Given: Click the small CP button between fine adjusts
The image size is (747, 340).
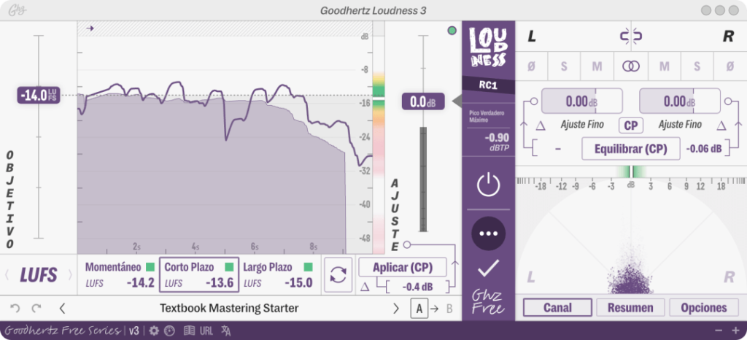Looking at the screenshot, I should 631,125.
